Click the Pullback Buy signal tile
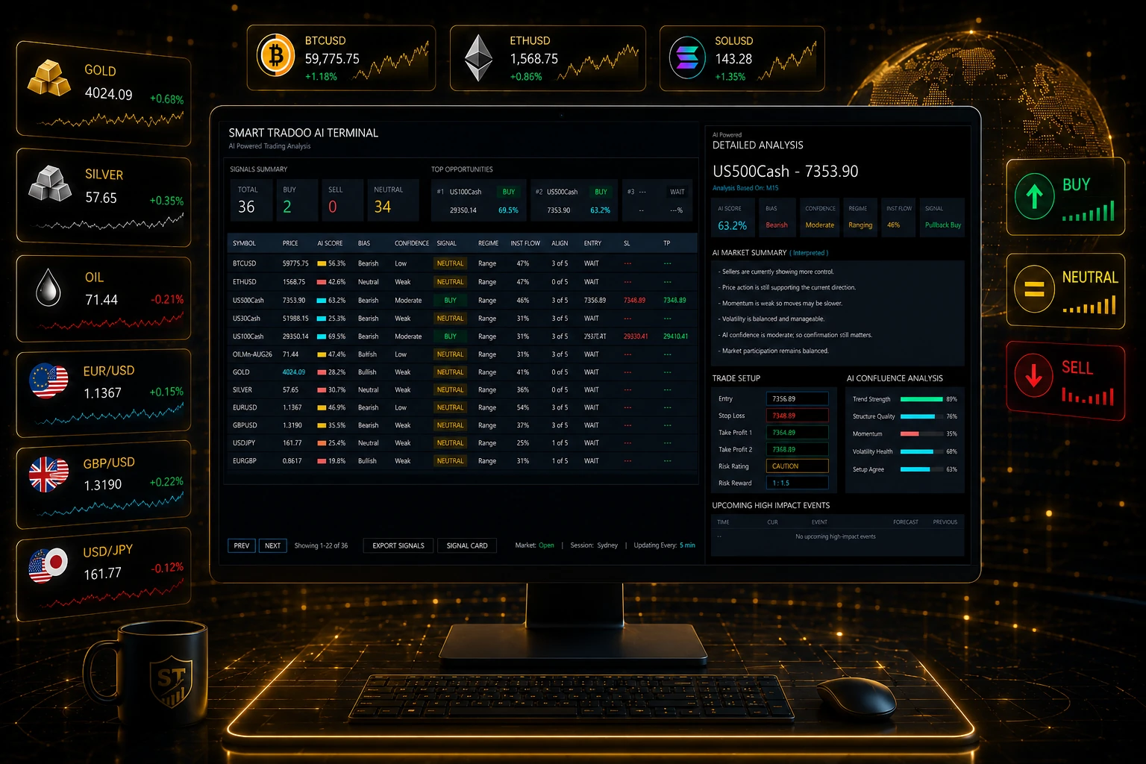The image size is (1146, 764). pos(942,218)
